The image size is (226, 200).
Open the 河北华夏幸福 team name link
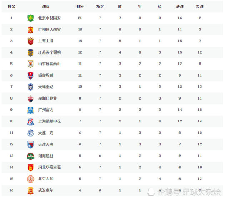pyautogui.click(x=50, y=167)
